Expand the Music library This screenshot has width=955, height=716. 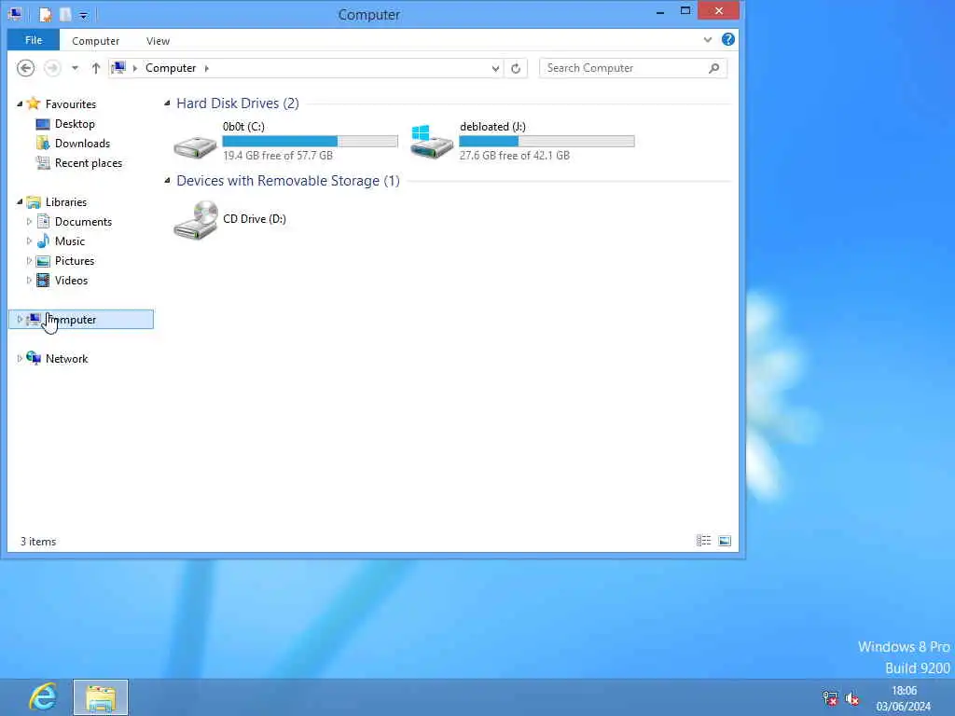coord(29,241)
